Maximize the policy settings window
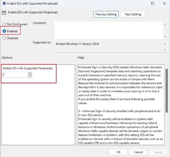The width and height of the screenshot is (170, 157). (153, 3)
